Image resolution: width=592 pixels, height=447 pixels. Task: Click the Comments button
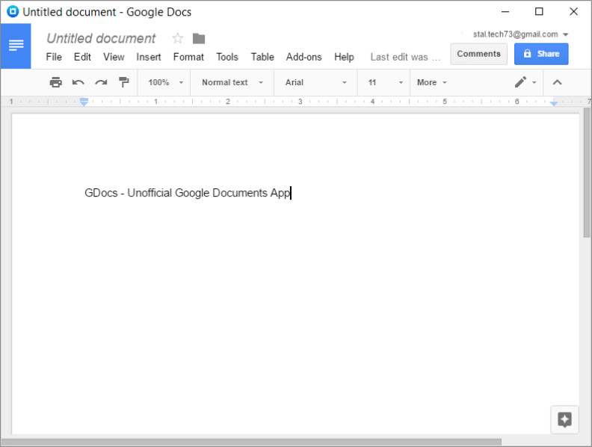point(478,54)
